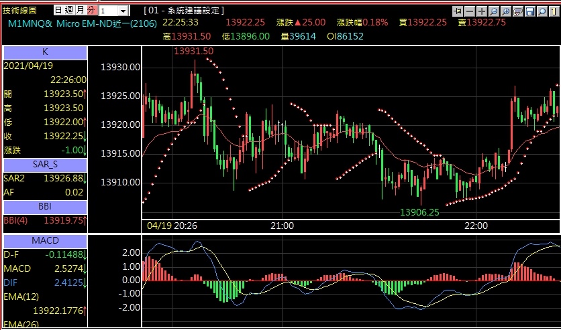
Task: Click day high 高 13931.50 in header
Action: pos(187,36)
